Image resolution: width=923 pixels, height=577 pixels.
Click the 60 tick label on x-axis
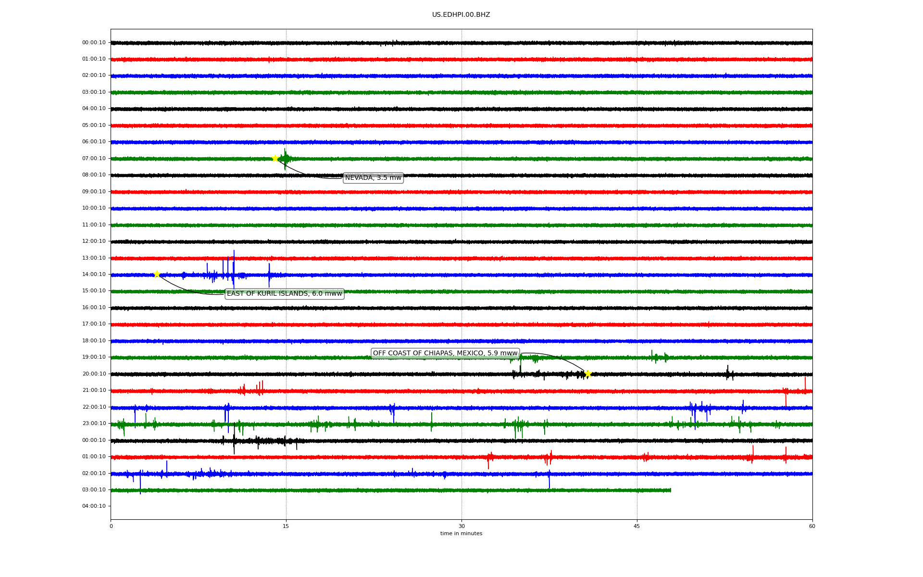tap(812, 526)
